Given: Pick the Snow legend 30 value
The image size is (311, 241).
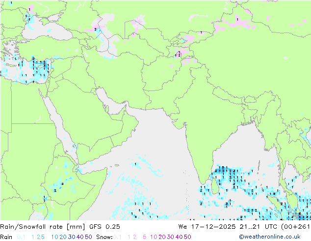Looking at the screenshot, I should [x=171, y=237].
